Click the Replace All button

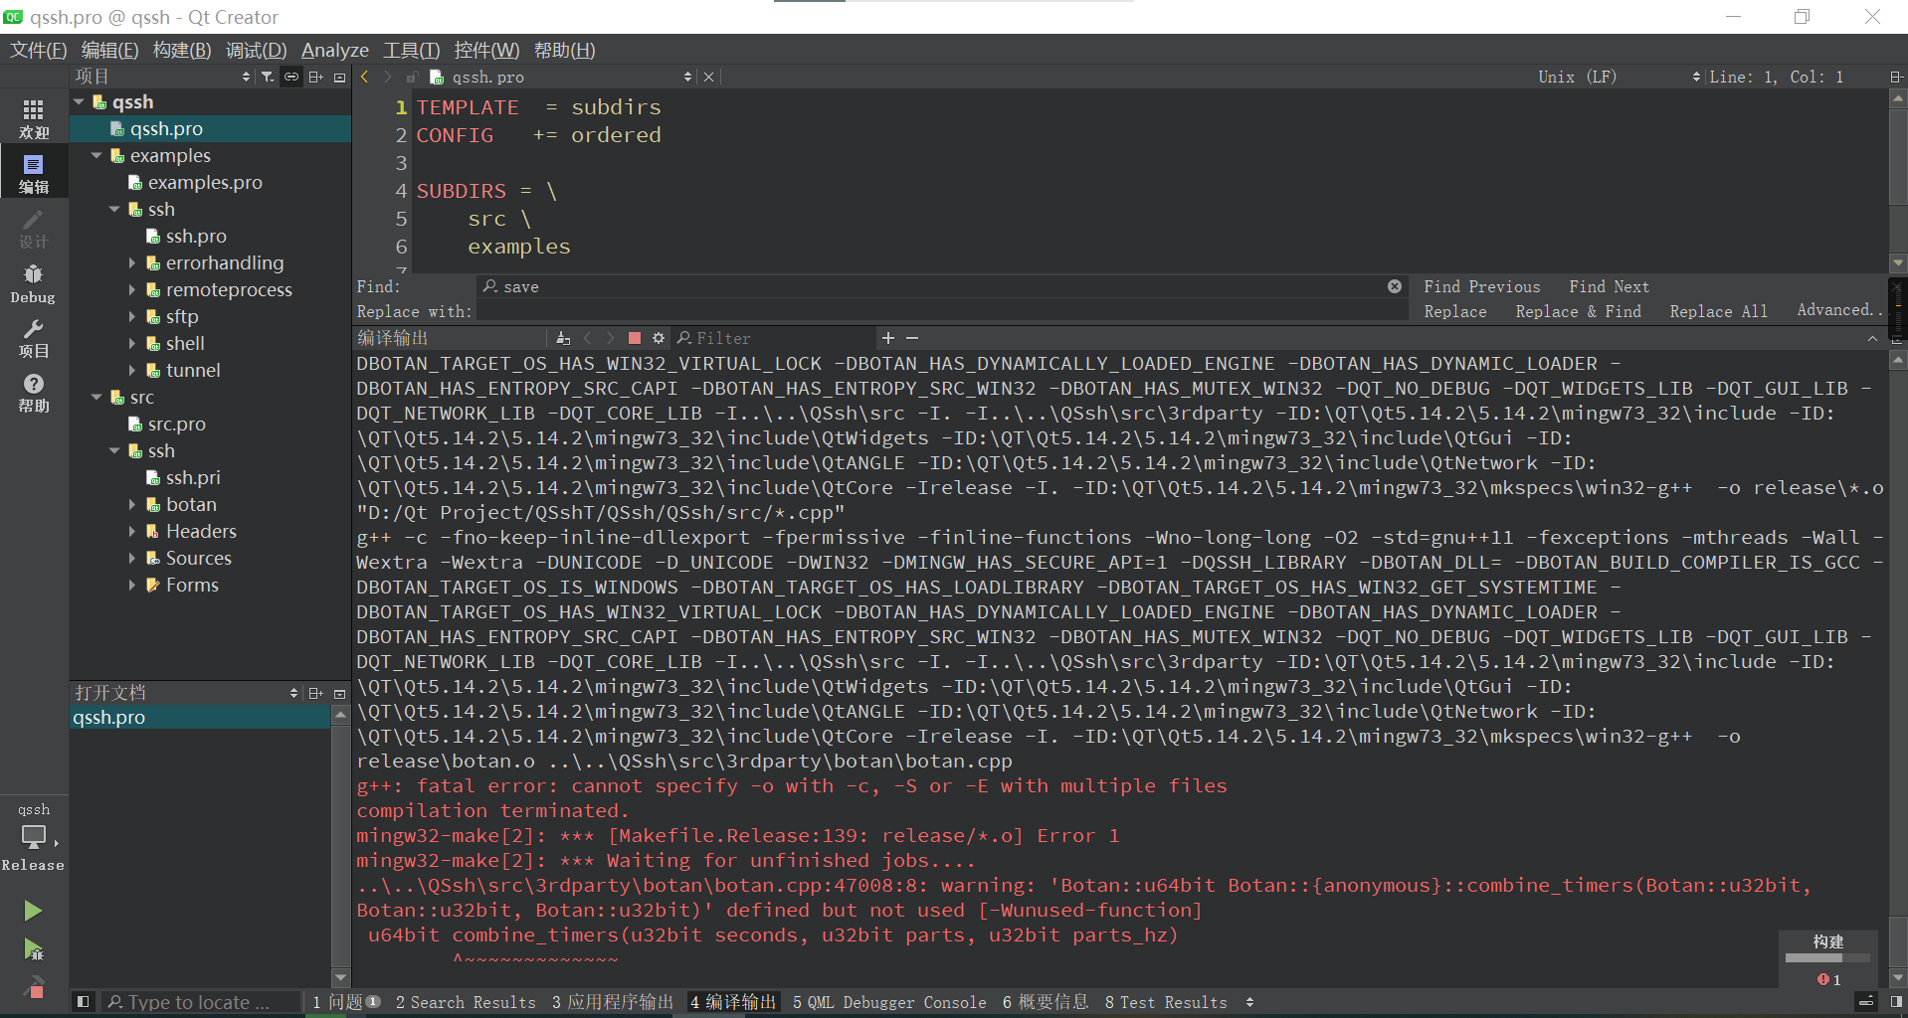[1718, 311]
